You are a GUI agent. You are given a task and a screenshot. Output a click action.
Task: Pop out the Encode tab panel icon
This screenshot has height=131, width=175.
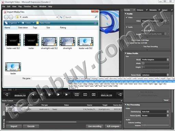tap(134, 10)
